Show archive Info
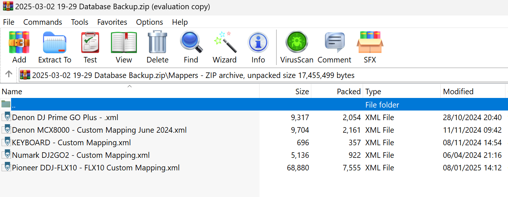Viewport: 508px width, 197px height. click(258, 43)
